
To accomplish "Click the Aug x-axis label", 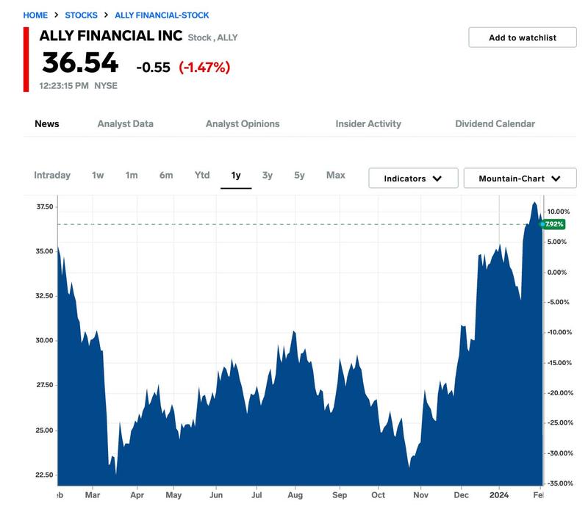I will [x=295, y=495].
